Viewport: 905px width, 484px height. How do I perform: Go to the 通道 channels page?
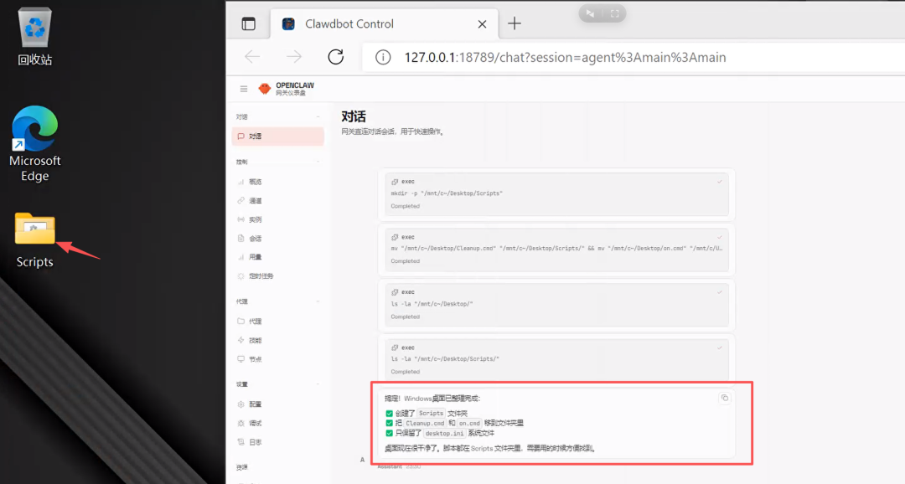[x=277, y=201]
